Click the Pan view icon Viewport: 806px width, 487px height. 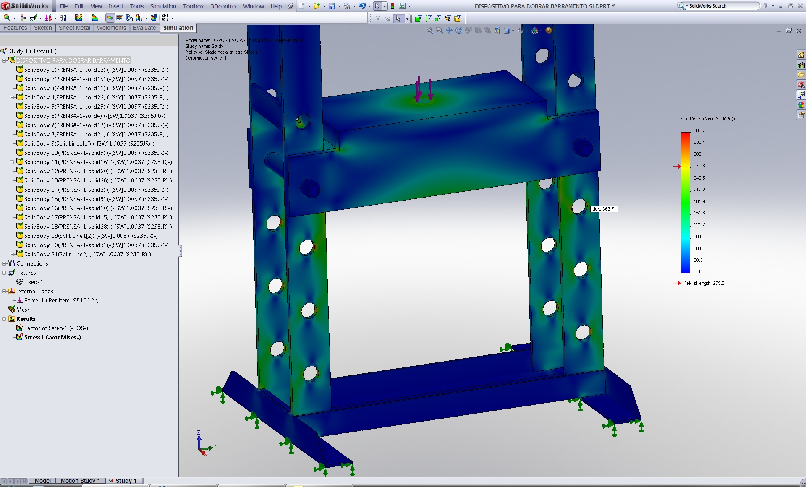[449, 30]
